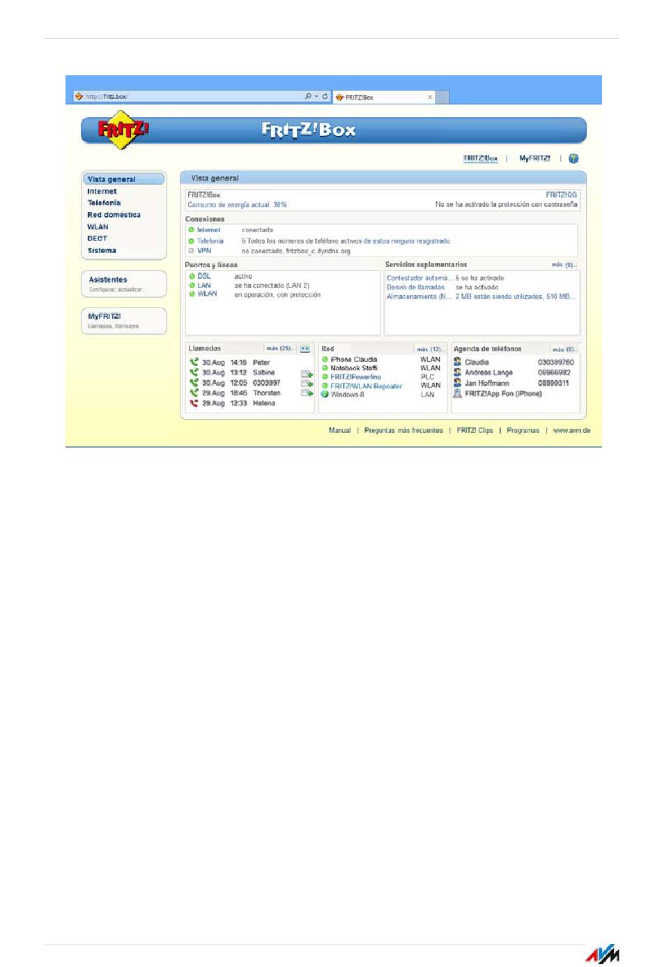Open the Desvío de llamadas link
The width and height of the screenshot is (662, 967).
(x=415, y=287)
